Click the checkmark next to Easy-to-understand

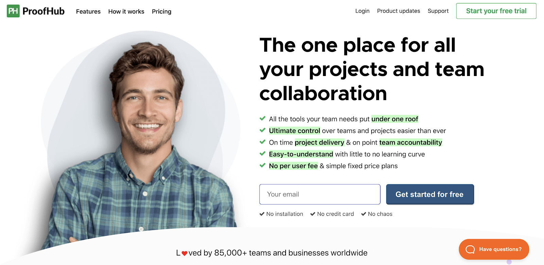262,154
